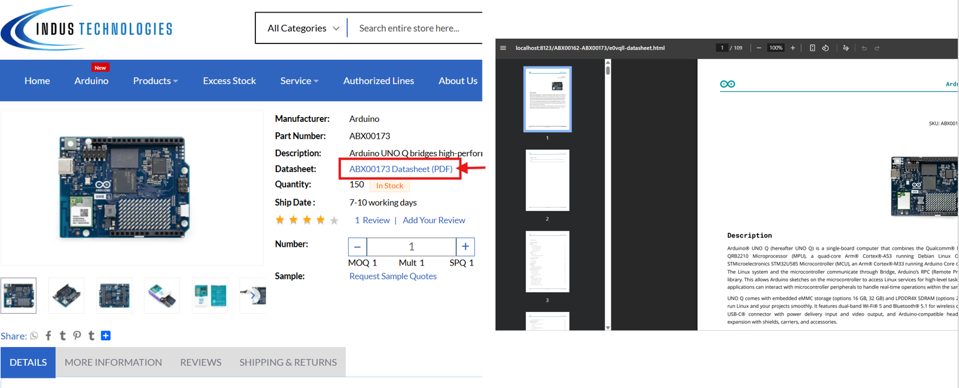Click the Indus Technologies logo
Screen dimensions: 959x388
[x=87, y=28]
